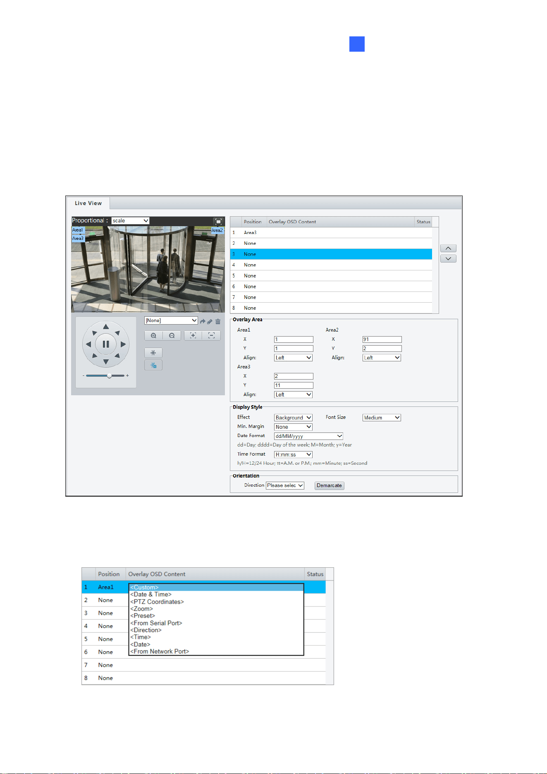Click Area3 overlay label on video

tap(78, 238)
